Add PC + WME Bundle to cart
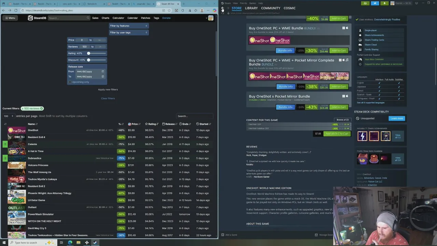Viewport: 437px width, 246px height. [x=339, y=51]
